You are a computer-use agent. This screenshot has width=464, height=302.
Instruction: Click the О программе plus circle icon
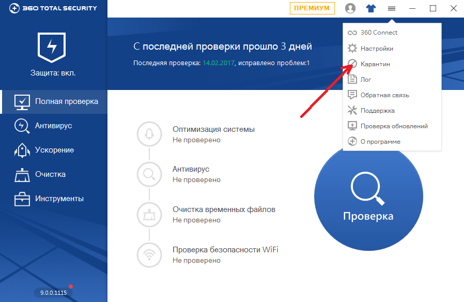point(352,141)
